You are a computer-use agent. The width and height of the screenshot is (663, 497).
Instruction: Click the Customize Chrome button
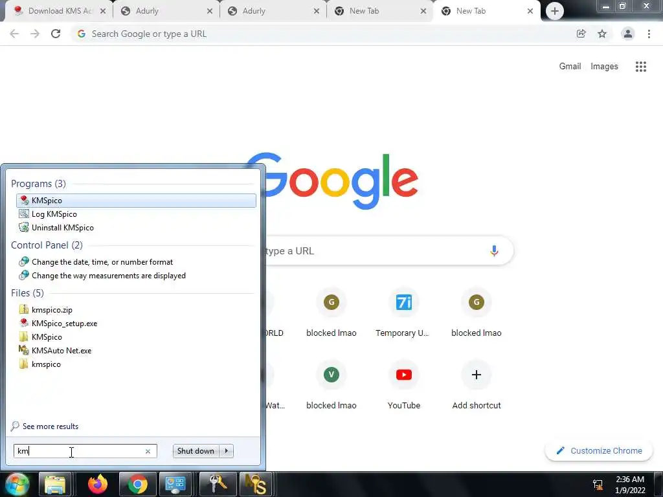tap(599, 450)
